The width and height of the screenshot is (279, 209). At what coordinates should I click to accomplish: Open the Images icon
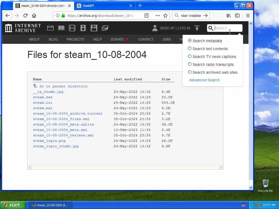point(105,28)
